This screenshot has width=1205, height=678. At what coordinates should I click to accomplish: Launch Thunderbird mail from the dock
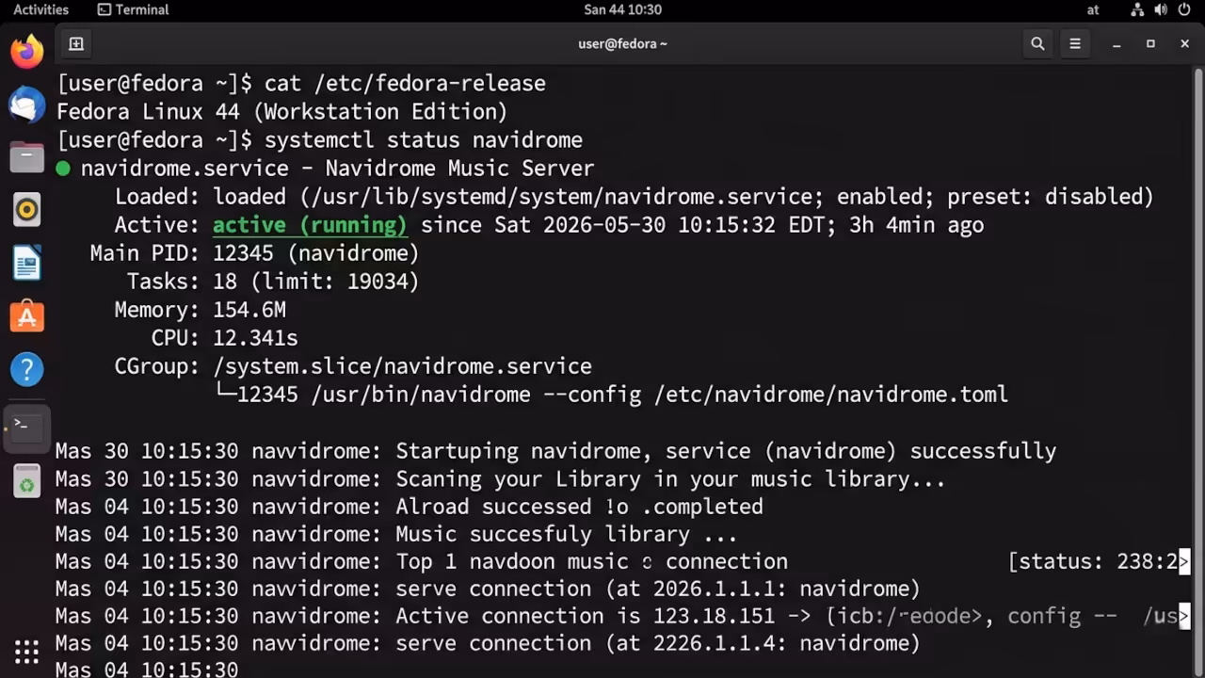pos(27,105)
